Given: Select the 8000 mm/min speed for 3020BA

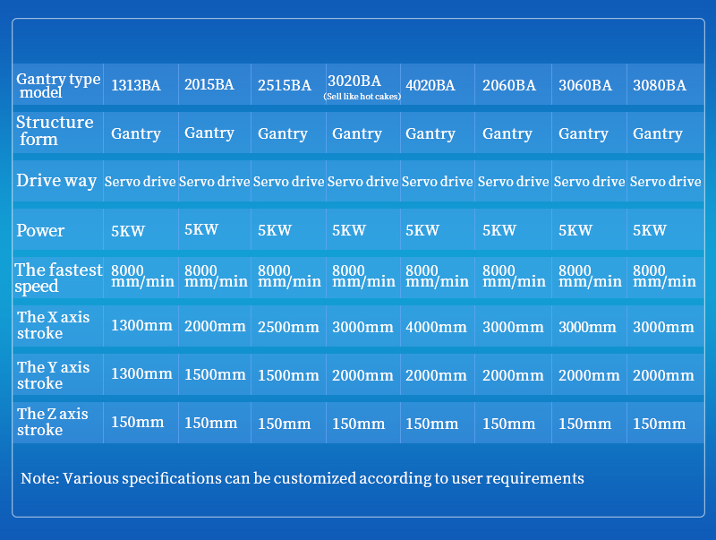Looking at the screenshot, I should tap(363, 276).
